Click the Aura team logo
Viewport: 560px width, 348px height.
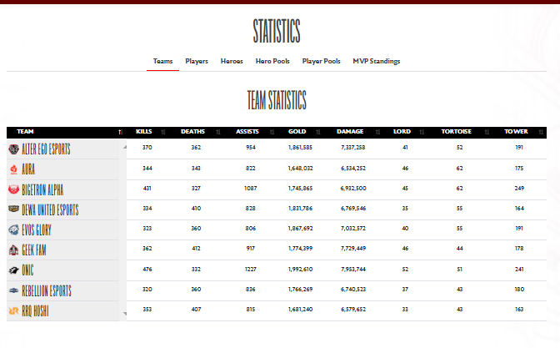click(x=13, y=169)
